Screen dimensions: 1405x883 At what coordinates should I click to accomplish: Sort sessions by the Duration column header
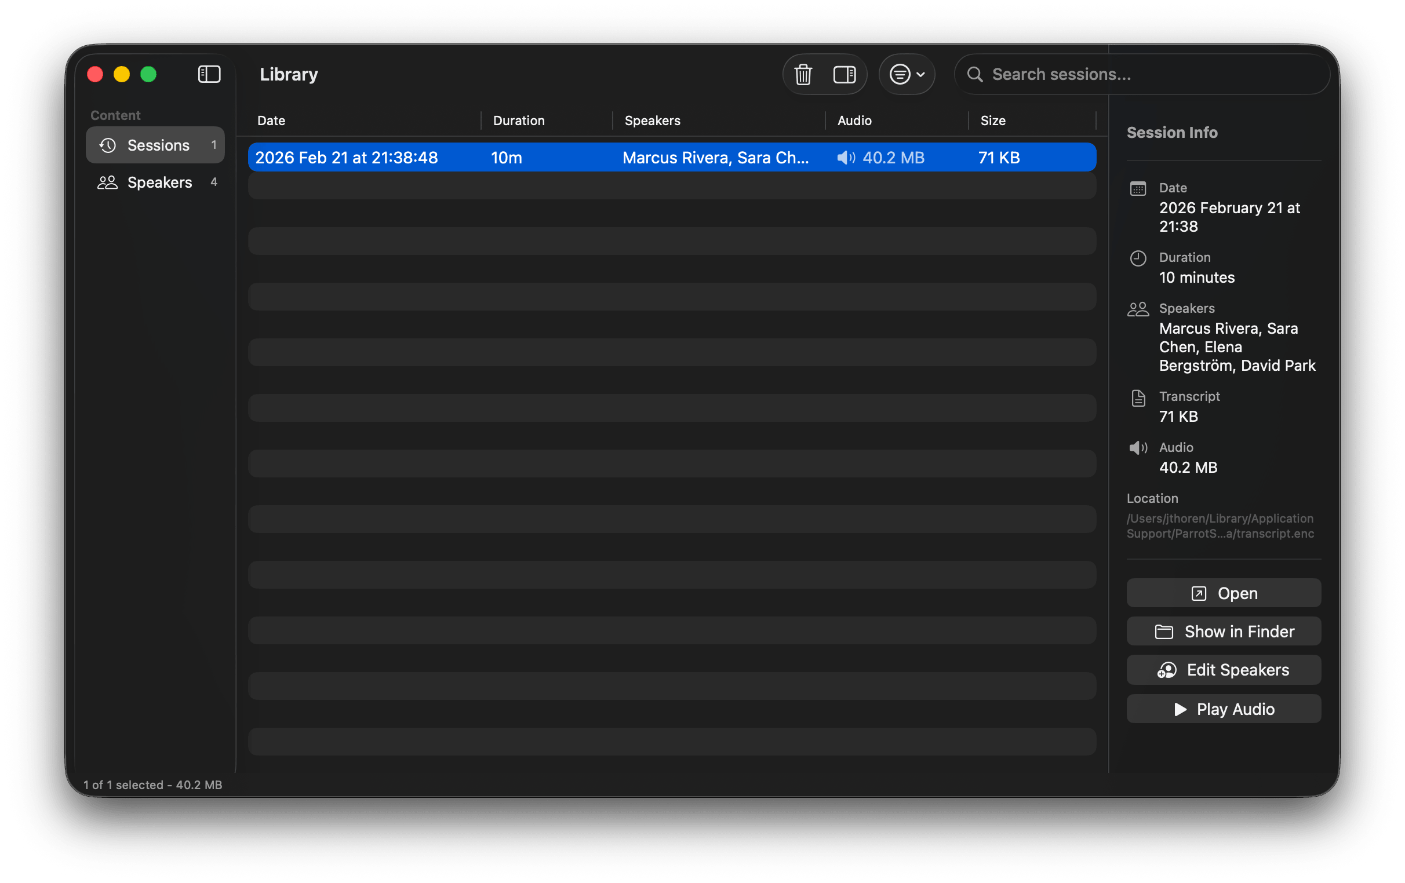click(x=519, y=121)
